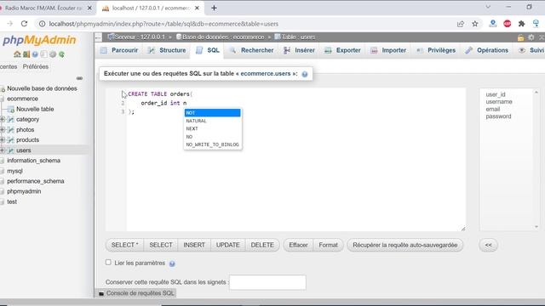Click Récupérer la requête auto-sauvegardée
Screen dimensions: 545x306
pos(405,245)
